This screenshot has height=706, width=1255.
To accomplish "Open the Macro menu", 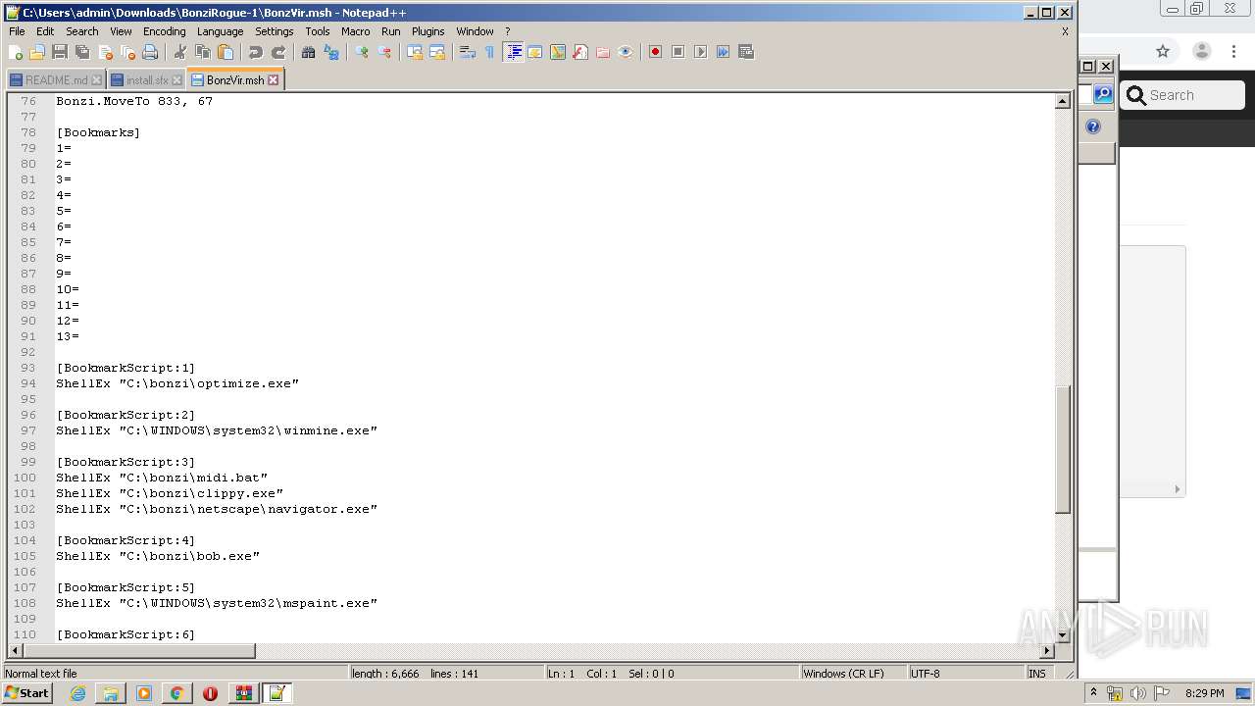I will point(355,31).
